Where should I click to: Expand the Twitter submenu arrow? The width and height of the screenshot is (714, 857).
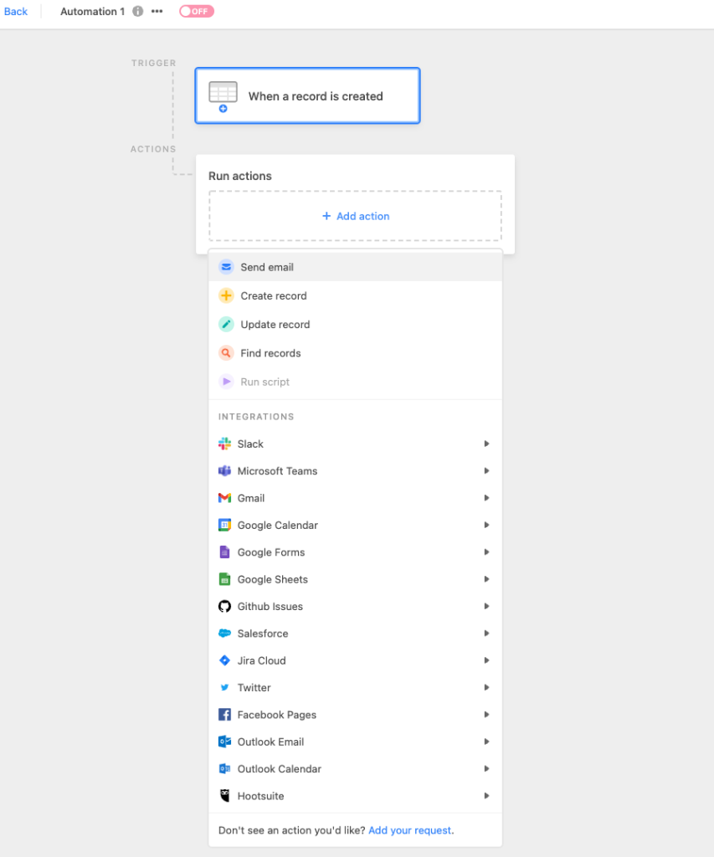point(486,688)
